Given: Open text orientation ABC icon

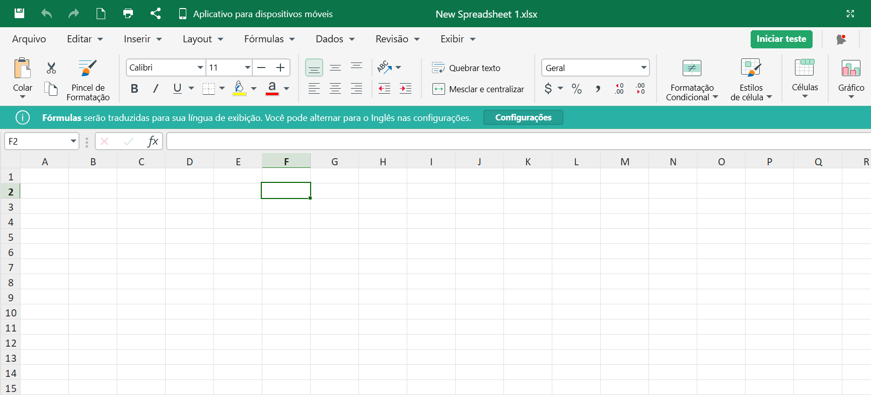Looking at the screenshot, I should coord(385,67).
